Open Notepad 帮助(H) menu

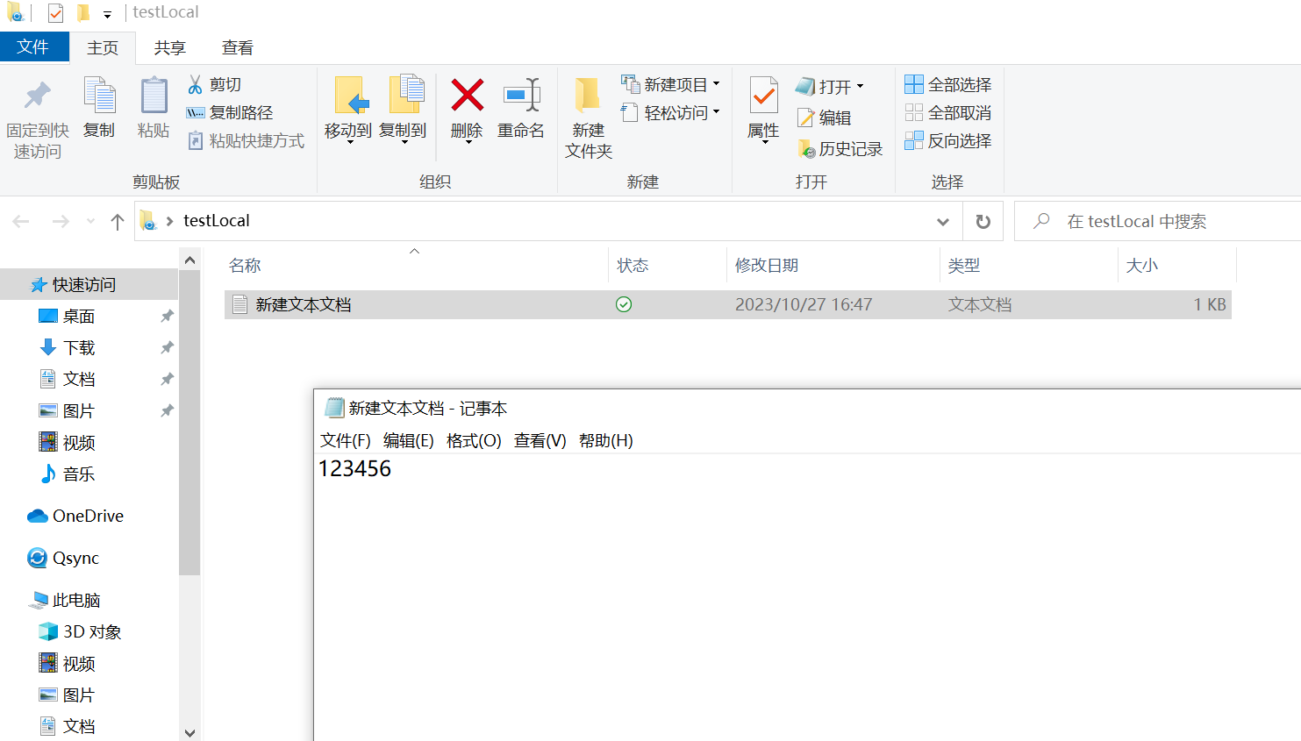606,440
